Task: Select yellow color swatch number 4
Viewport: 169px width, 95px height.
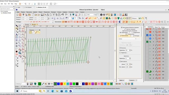Action: [x=65, y=84]
